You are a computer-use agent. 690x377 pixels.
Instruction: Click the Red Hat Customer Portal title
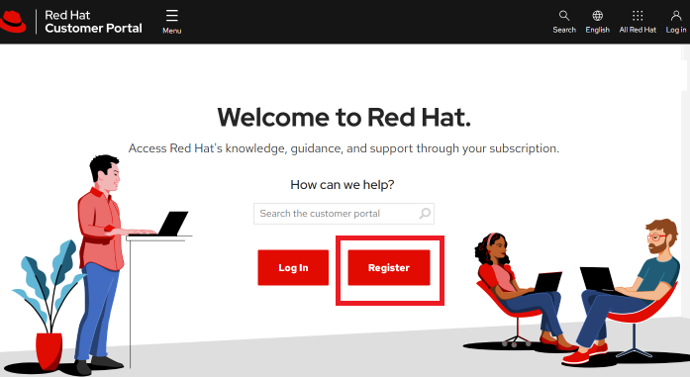[93, 22]
